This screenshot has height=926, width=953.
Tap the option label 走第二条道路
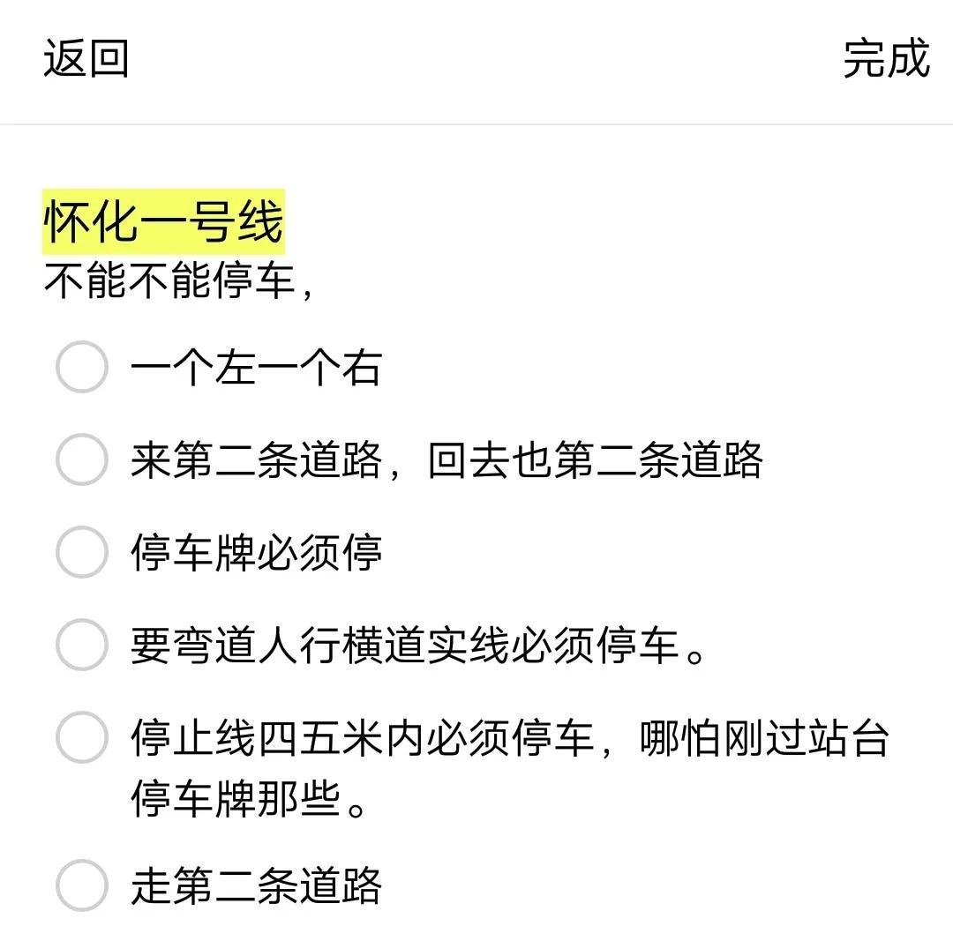pyautogui.click(x=256, y=885)
